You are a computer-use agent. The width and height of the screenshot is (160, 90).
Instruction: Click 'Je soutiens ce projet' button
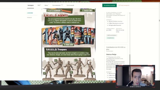pyautogui.click(x=109, y=5)
